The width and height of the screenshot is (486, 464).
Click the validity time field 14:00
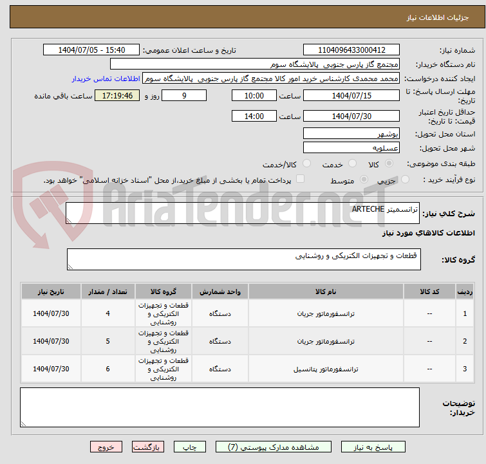click(x=254, y=116)
